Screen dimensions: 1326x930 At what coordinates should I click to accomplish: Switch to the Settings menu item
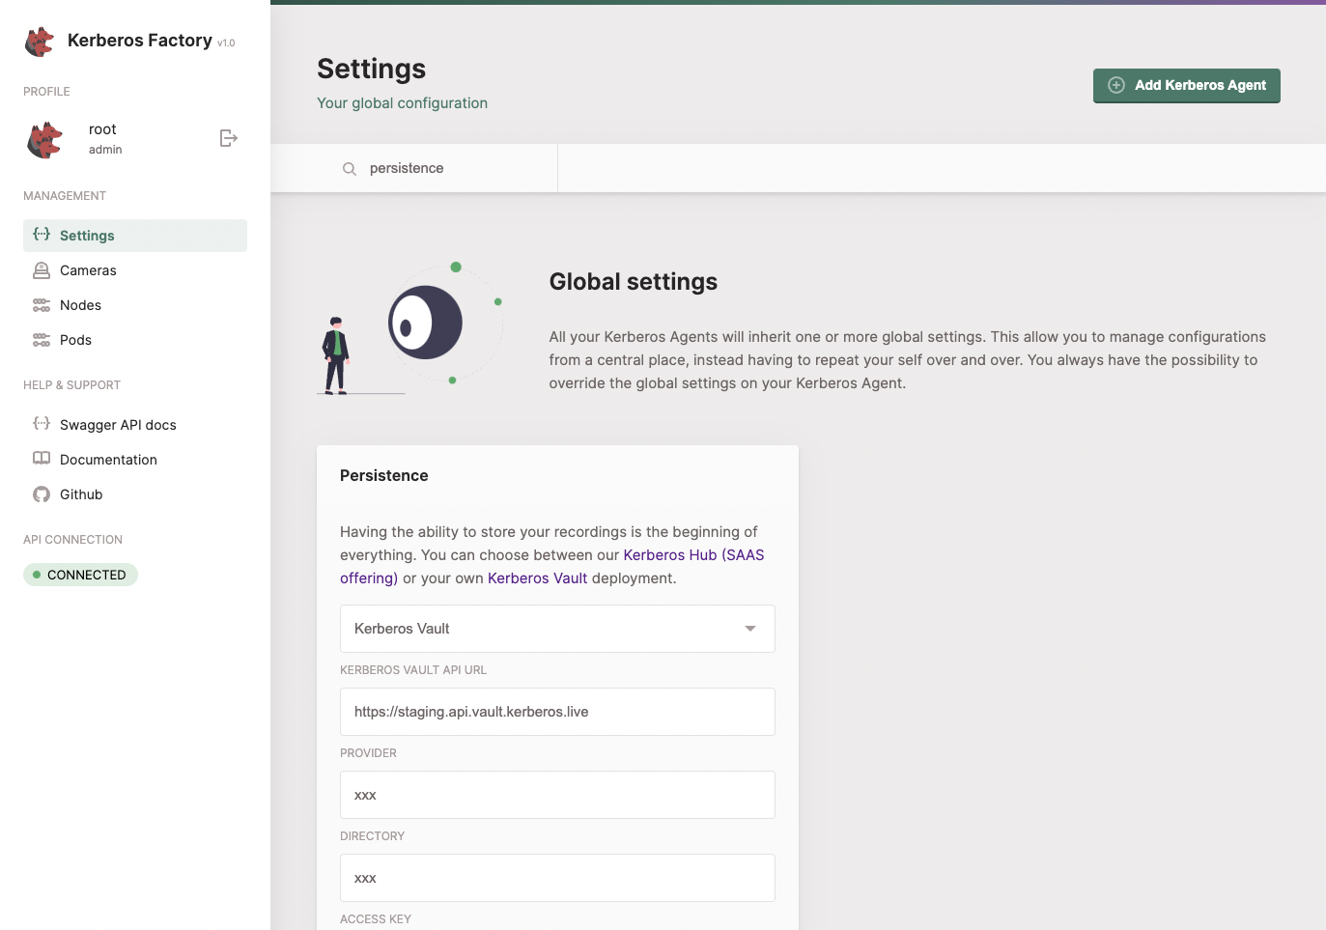(x=87, y=235)
